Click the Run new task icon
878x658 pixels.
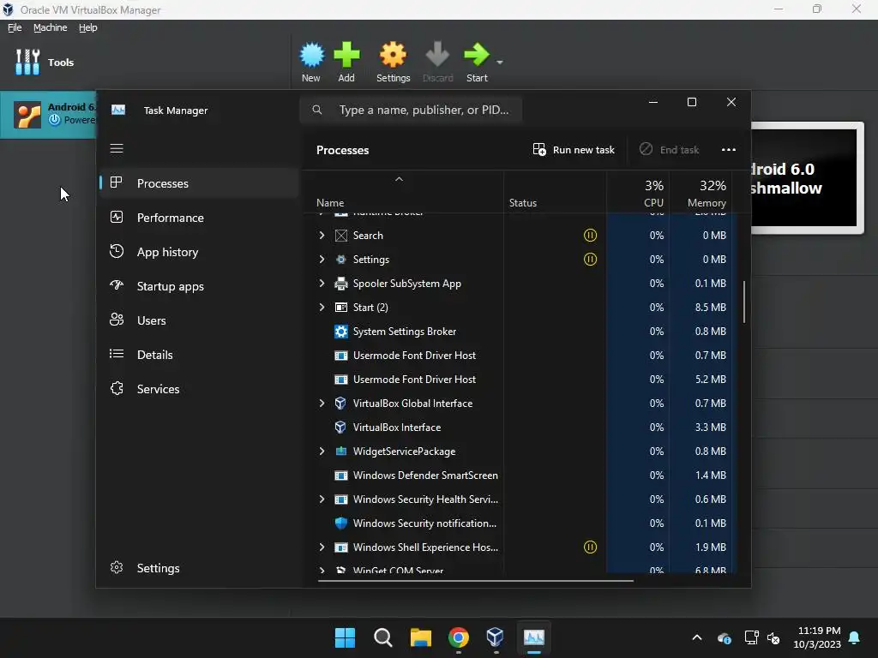point(539,149)
